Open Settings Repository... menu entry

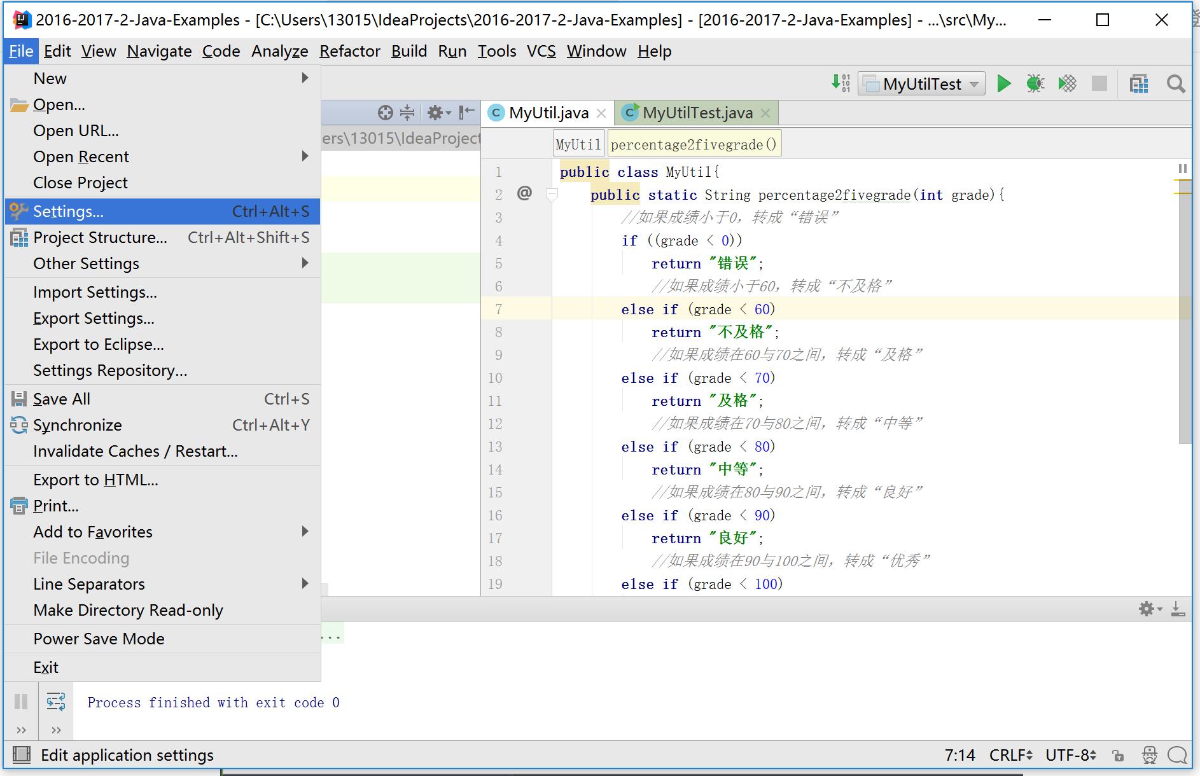[x=162, y=370]
